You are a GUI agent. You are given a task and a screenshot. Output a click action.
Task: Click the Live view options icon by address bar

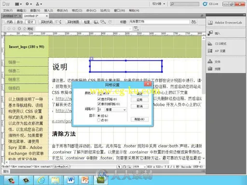136,29
